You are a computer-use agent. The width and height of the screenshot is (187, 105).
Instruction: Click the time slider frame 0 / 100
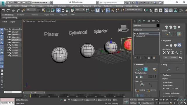pyautogui.click(x=34, y=92)
